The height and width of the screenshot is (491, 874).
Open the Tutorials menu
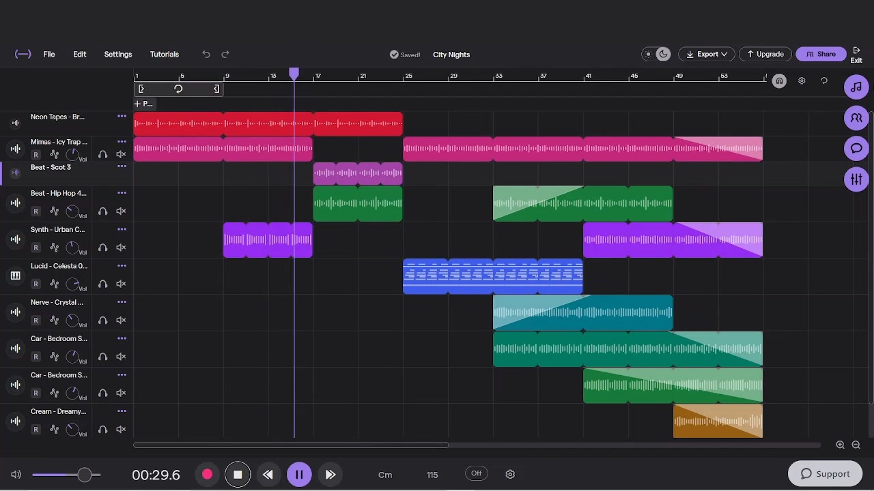[x=165, y=55]
